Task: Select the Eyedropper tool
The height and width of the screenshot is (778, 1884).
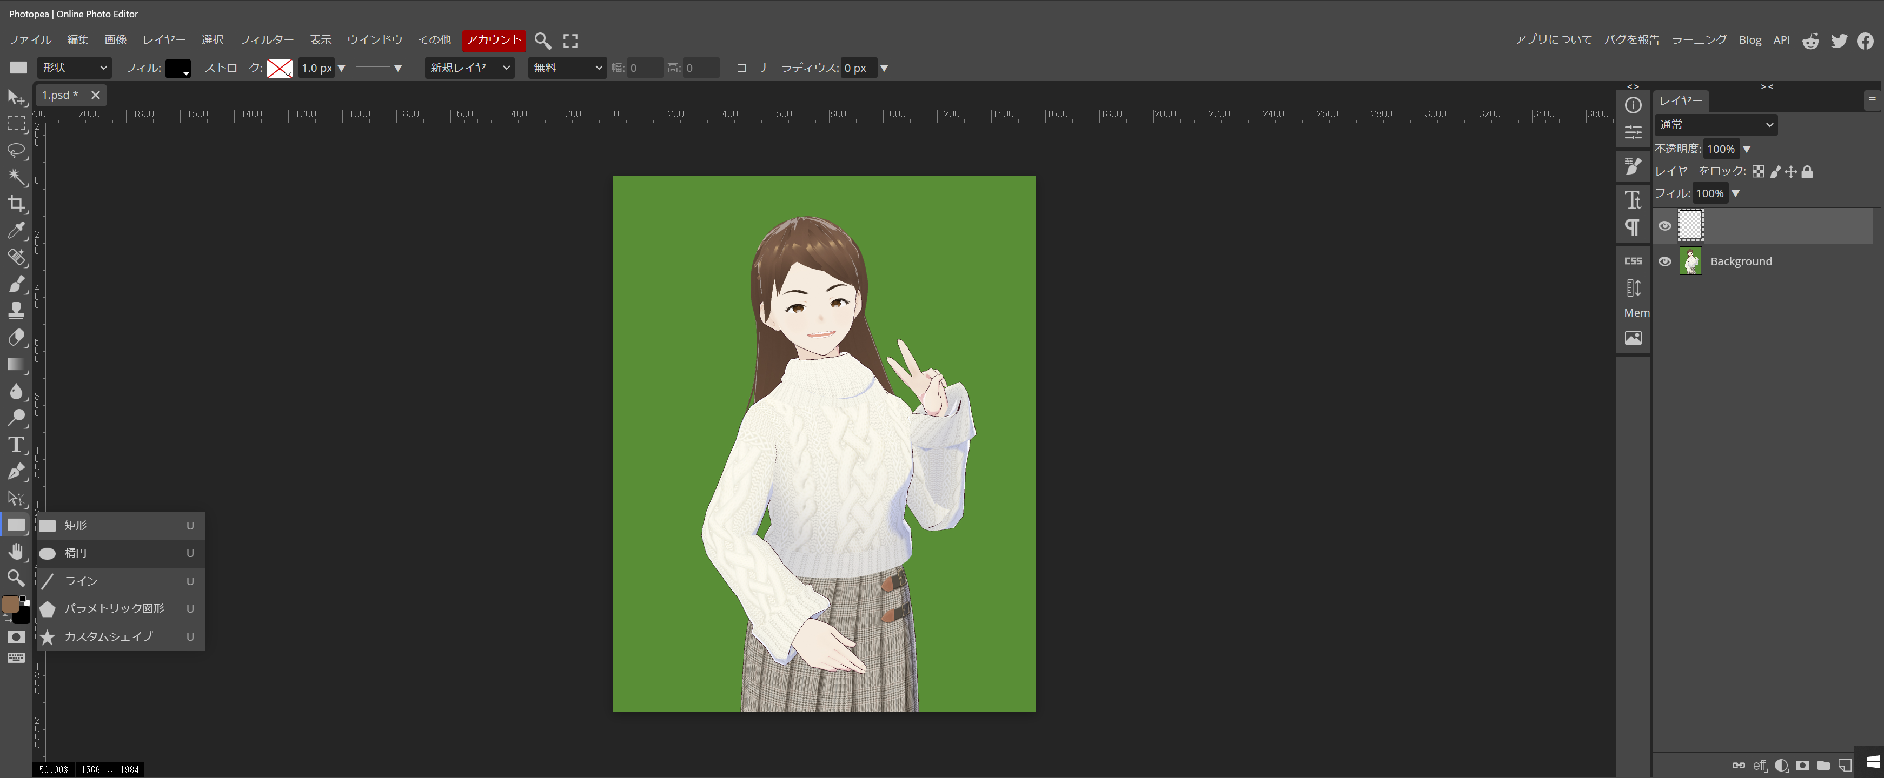Action: 16,231
